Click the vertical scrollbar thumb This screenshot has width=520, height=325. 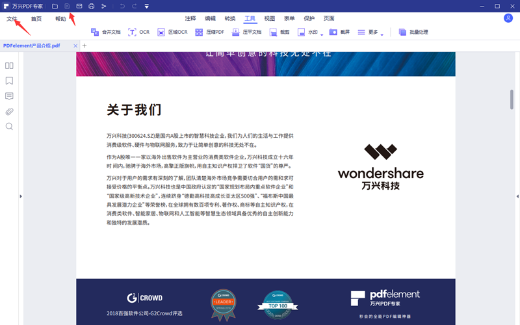[512, 99]
